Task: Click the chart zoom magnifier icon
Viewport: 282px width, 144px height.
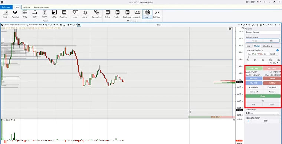Action: [x=57, y=25]
